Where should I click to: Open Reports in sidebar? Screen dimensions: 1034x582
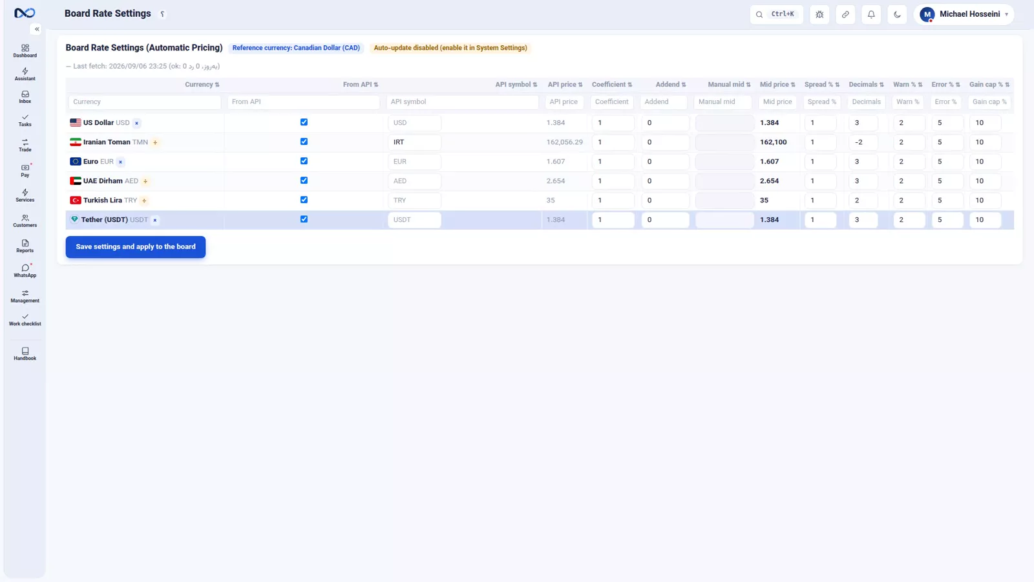(x=25, y=246)
